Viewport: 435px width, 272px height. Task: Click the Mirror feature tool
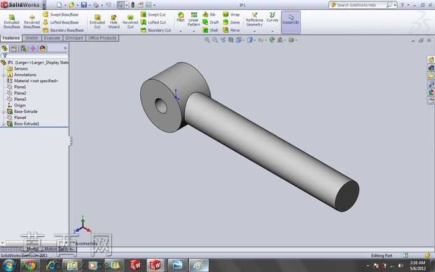point(231,30)
